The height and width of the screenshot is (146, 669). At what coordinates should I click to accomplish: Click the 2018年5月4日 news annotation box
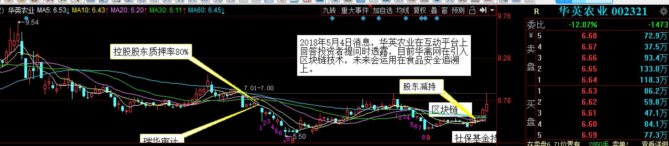(x=384, y=55)
